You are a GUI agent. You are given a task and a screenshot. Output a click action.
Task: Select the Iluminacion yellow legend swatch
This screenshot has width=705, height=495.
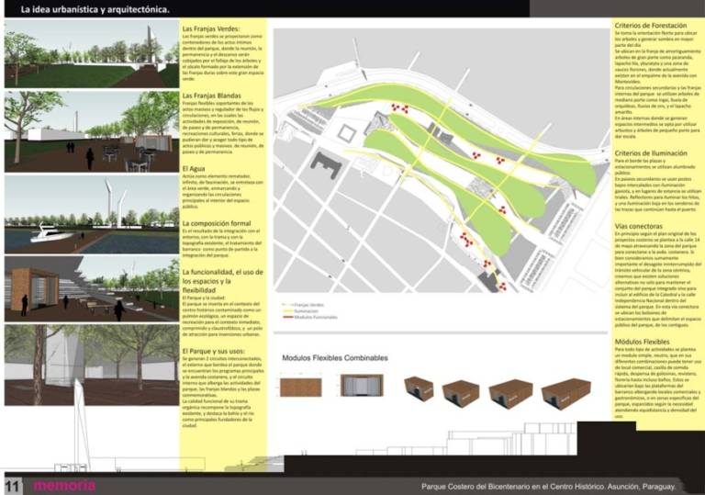click(287, 309)
